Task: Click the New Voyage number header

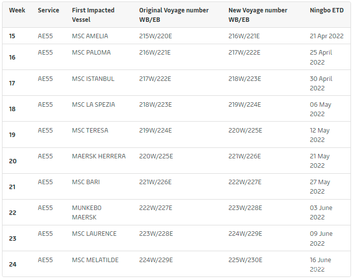Action: pyautogui.click(x=257, y=15)
